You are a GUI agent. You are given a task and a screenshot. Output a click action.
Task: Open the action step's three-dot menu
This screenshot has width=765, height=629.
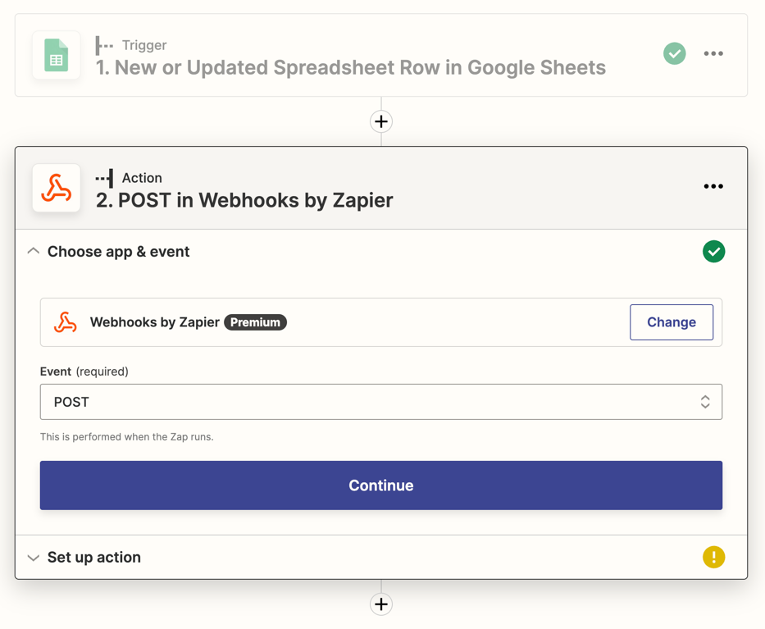pyautogui.click(x=713, y=186)
